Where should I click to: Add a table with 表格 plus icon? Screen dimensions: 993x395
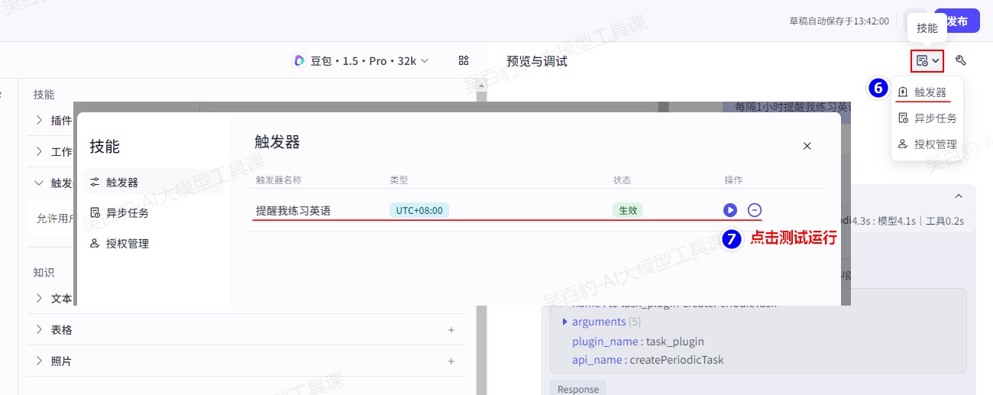pyautogui.click(x=451, y=330)
